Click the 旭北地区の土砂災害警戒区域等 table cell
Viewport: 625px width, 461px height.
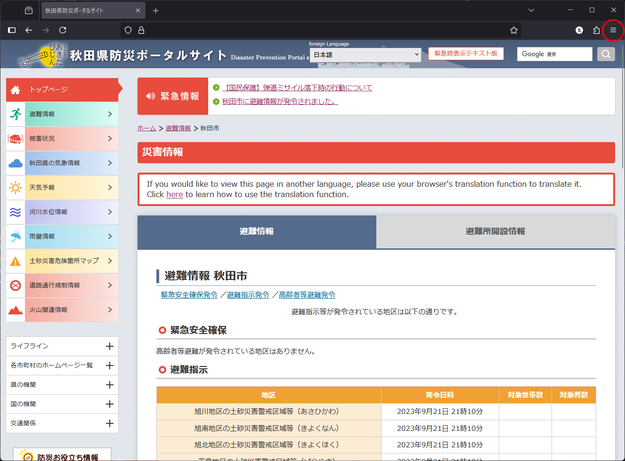coord(268,445)
